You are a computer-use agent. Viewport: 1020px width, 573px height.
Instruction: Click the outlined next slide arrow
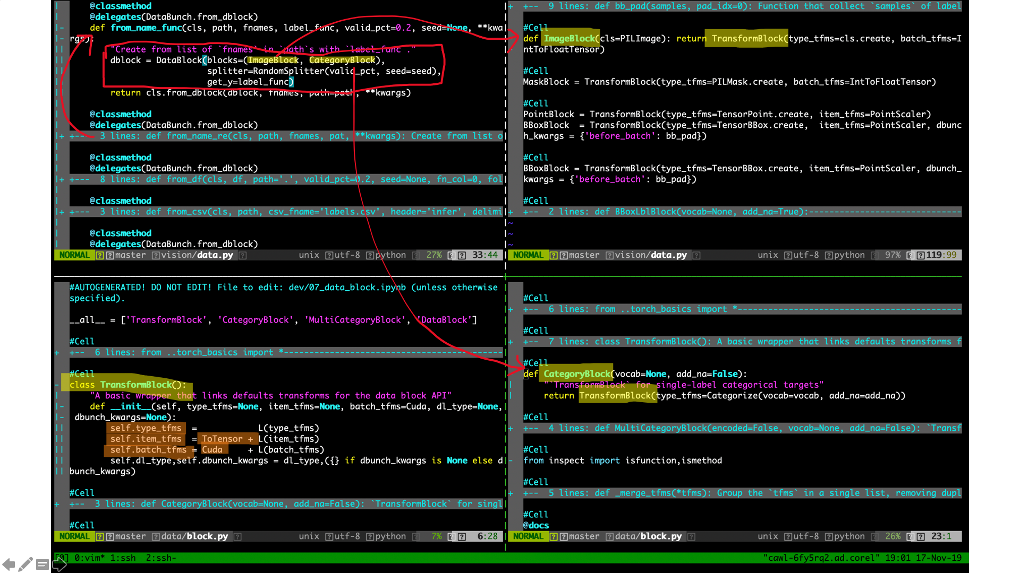tap(59, 565)
